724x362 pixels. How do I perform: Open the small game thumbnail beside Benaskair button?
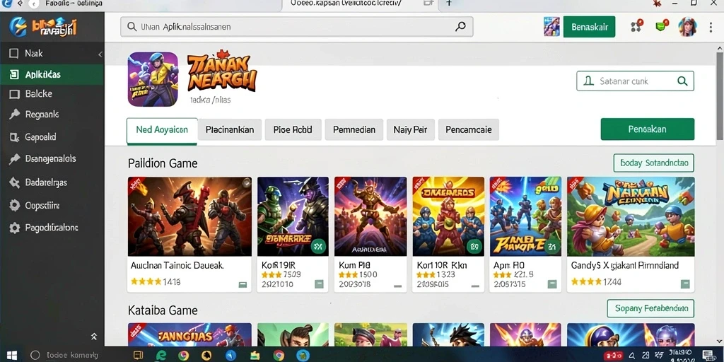click(x=551, y=27)
